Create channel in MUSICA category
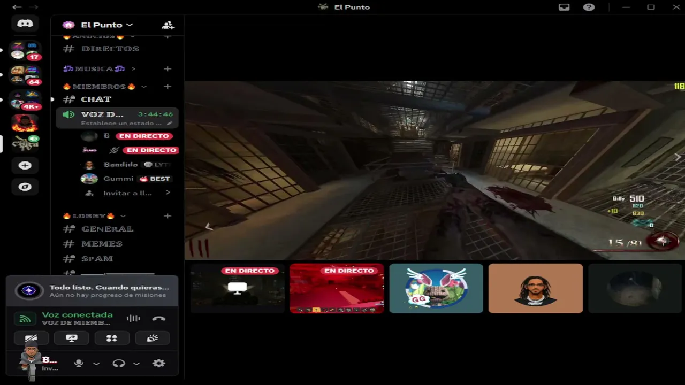 [168, 68]
